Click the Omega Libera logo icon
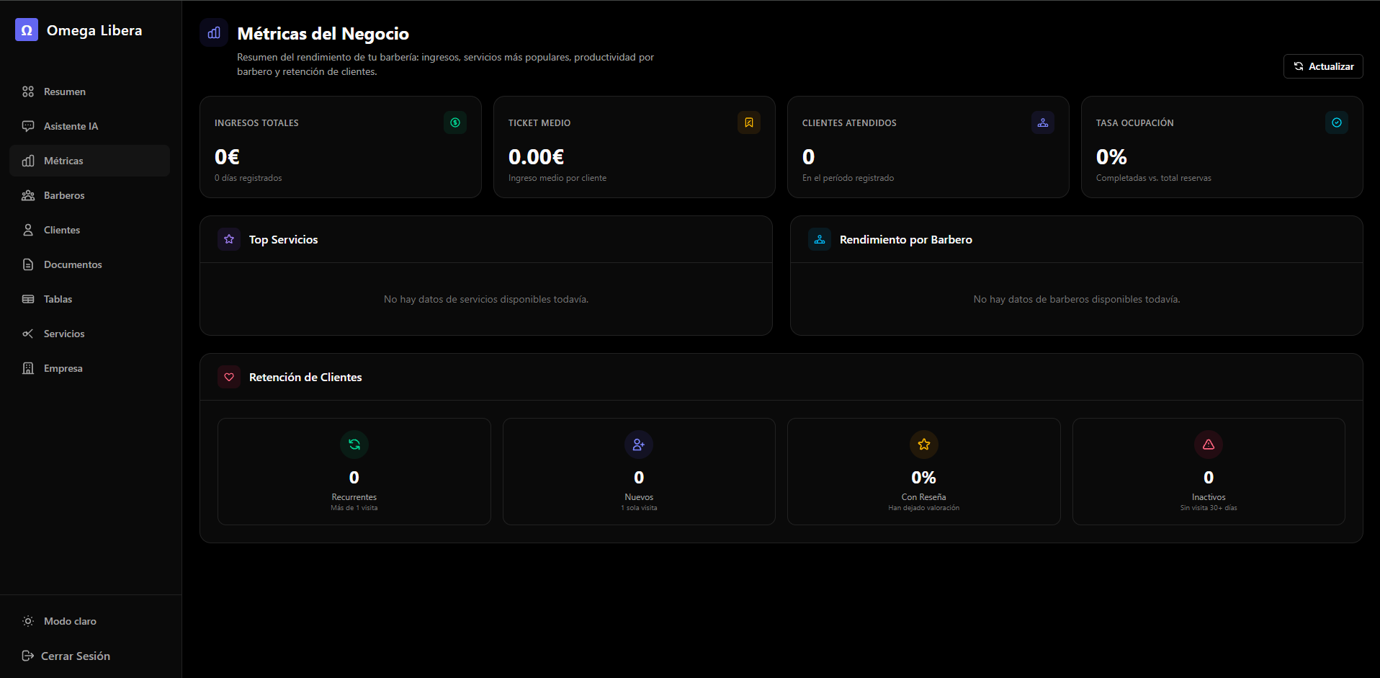This screenshot has width=1380, height=678. [x=27, y=30]
